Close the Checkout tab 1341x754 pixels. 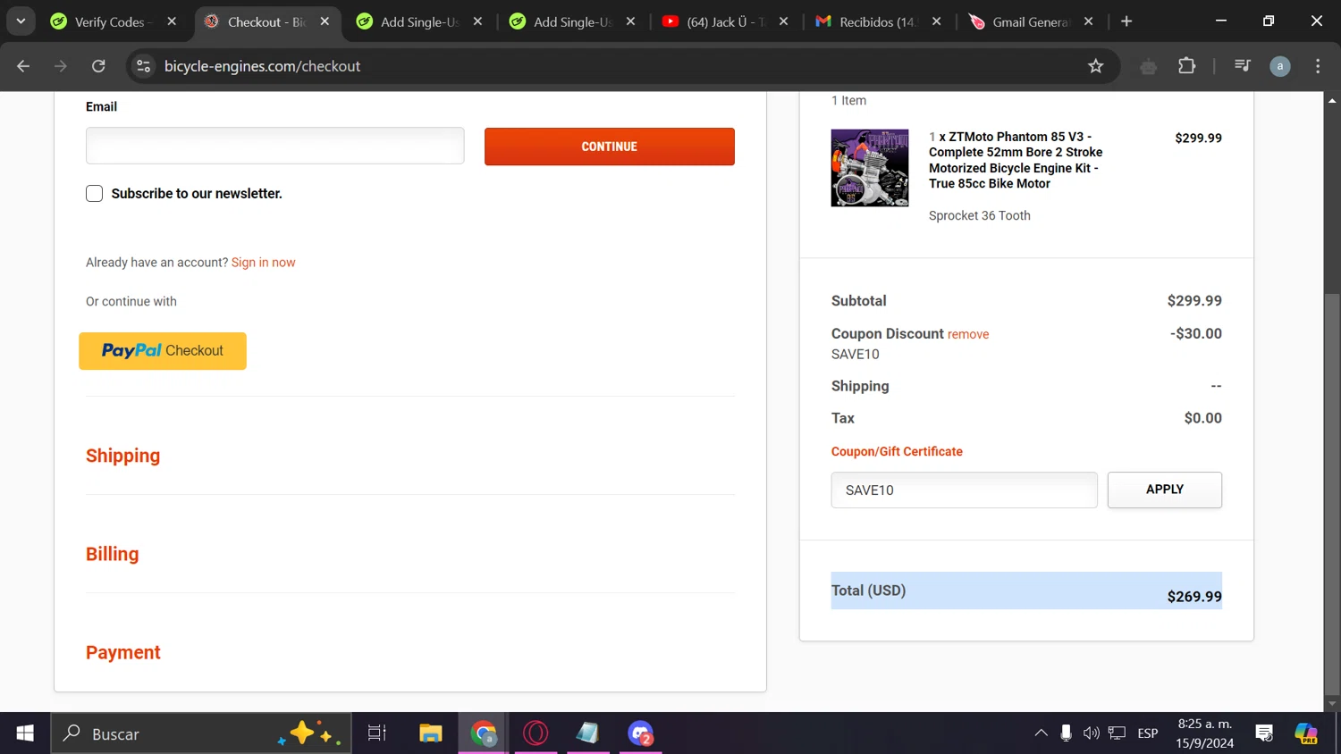pyautogui.click(x=325, y=21)
